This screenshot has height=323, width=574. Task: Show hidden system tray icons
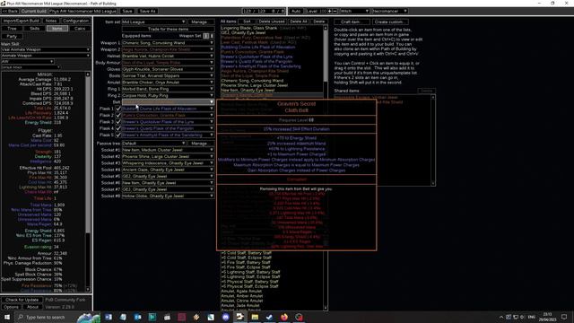[x=500, y=317]
